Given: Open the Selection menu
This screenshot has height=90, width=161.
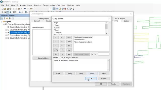Looking at the screenshot, I should 37,5.
